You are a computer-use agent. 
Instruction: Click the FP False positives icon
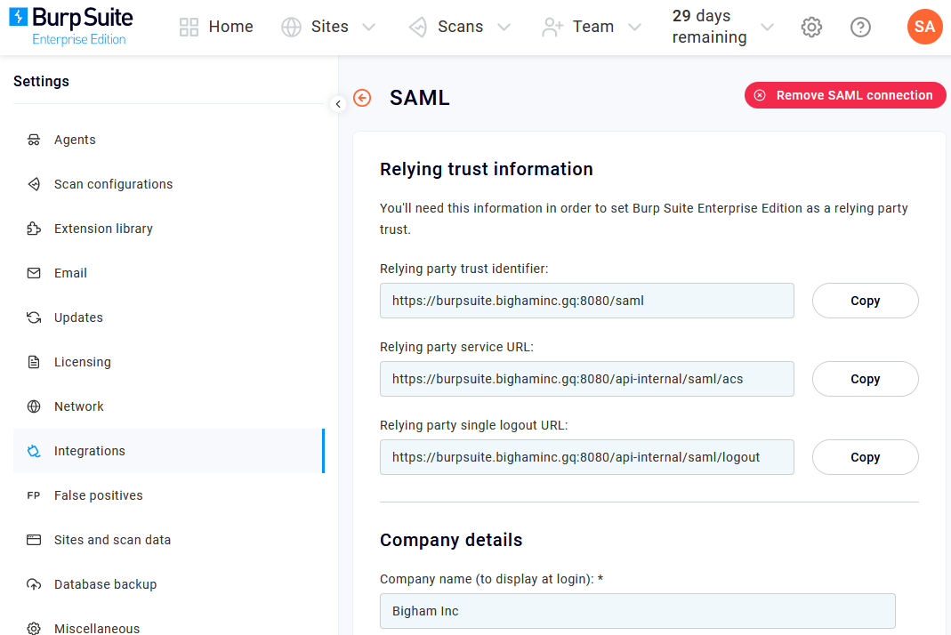click(33, 495)
